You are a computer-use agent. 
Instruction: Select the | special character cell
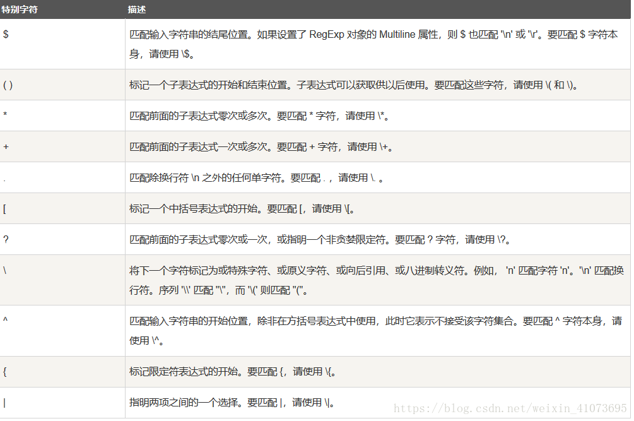pos(62,403)
